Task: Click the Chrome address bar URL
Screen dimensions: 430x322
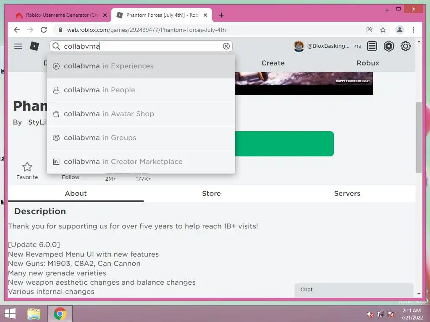Action: [147, 30]
